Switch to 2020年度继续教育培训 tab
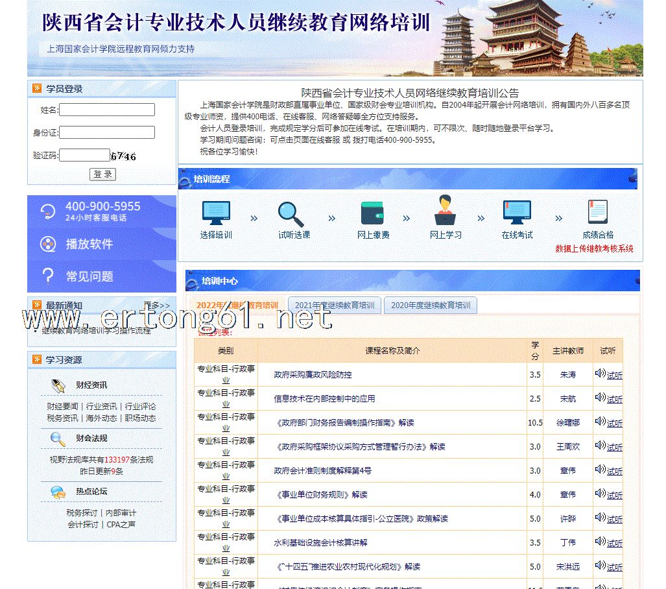The height and width of the screenshot is (589, 666). click(431, 306)
